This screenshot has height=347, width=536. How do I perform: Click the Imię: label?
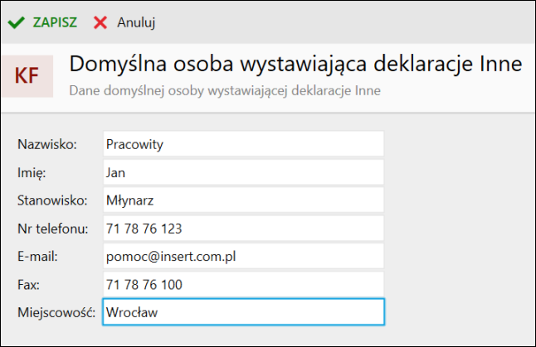click(32, 173)
